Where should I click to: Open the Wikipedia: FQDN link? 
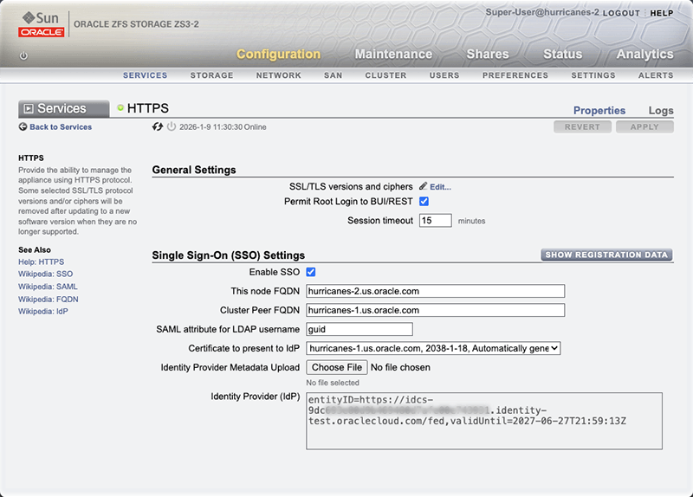tap(49, 299)
